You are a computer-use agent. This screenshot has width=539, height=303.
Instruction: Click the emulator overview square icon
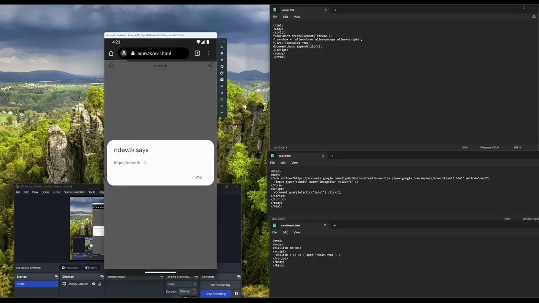tap(222, 106)
